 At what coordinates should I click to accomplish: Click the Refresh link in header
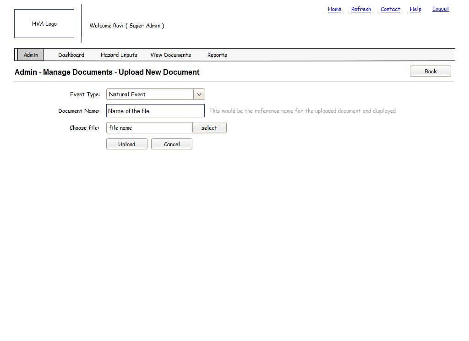[361, 9]
